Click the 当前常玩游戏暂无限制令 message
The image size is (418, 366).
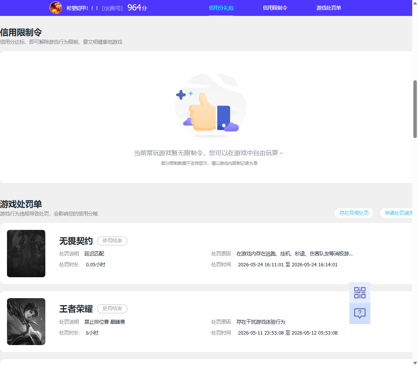[208, 153]
